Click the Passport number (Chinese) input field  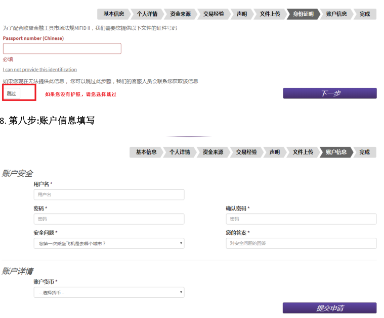click(62, 48)
